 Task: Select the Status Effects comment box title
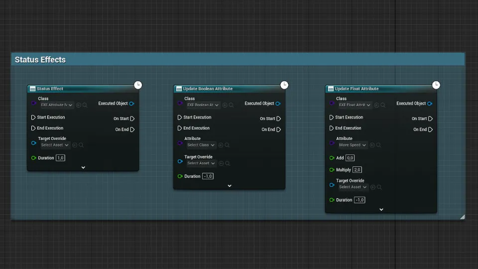click(x=40, y=60)
